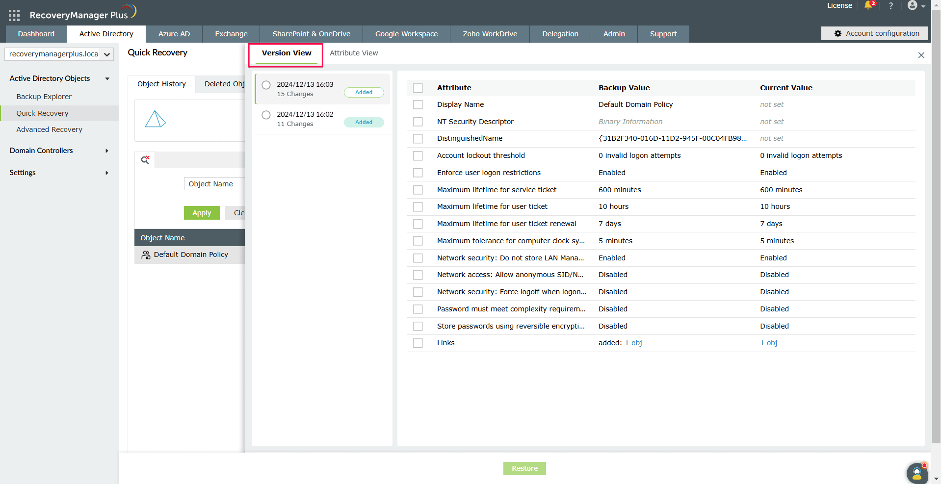Open the notifications bell

[868, 5]
